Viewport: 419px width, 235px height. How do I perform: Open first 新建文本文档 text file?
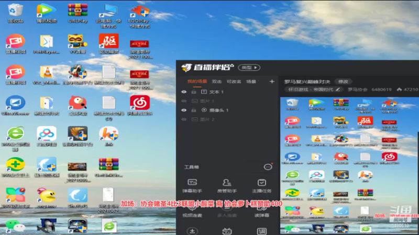108,75
